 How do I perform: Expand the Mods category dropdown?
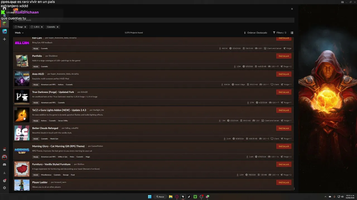19,33
